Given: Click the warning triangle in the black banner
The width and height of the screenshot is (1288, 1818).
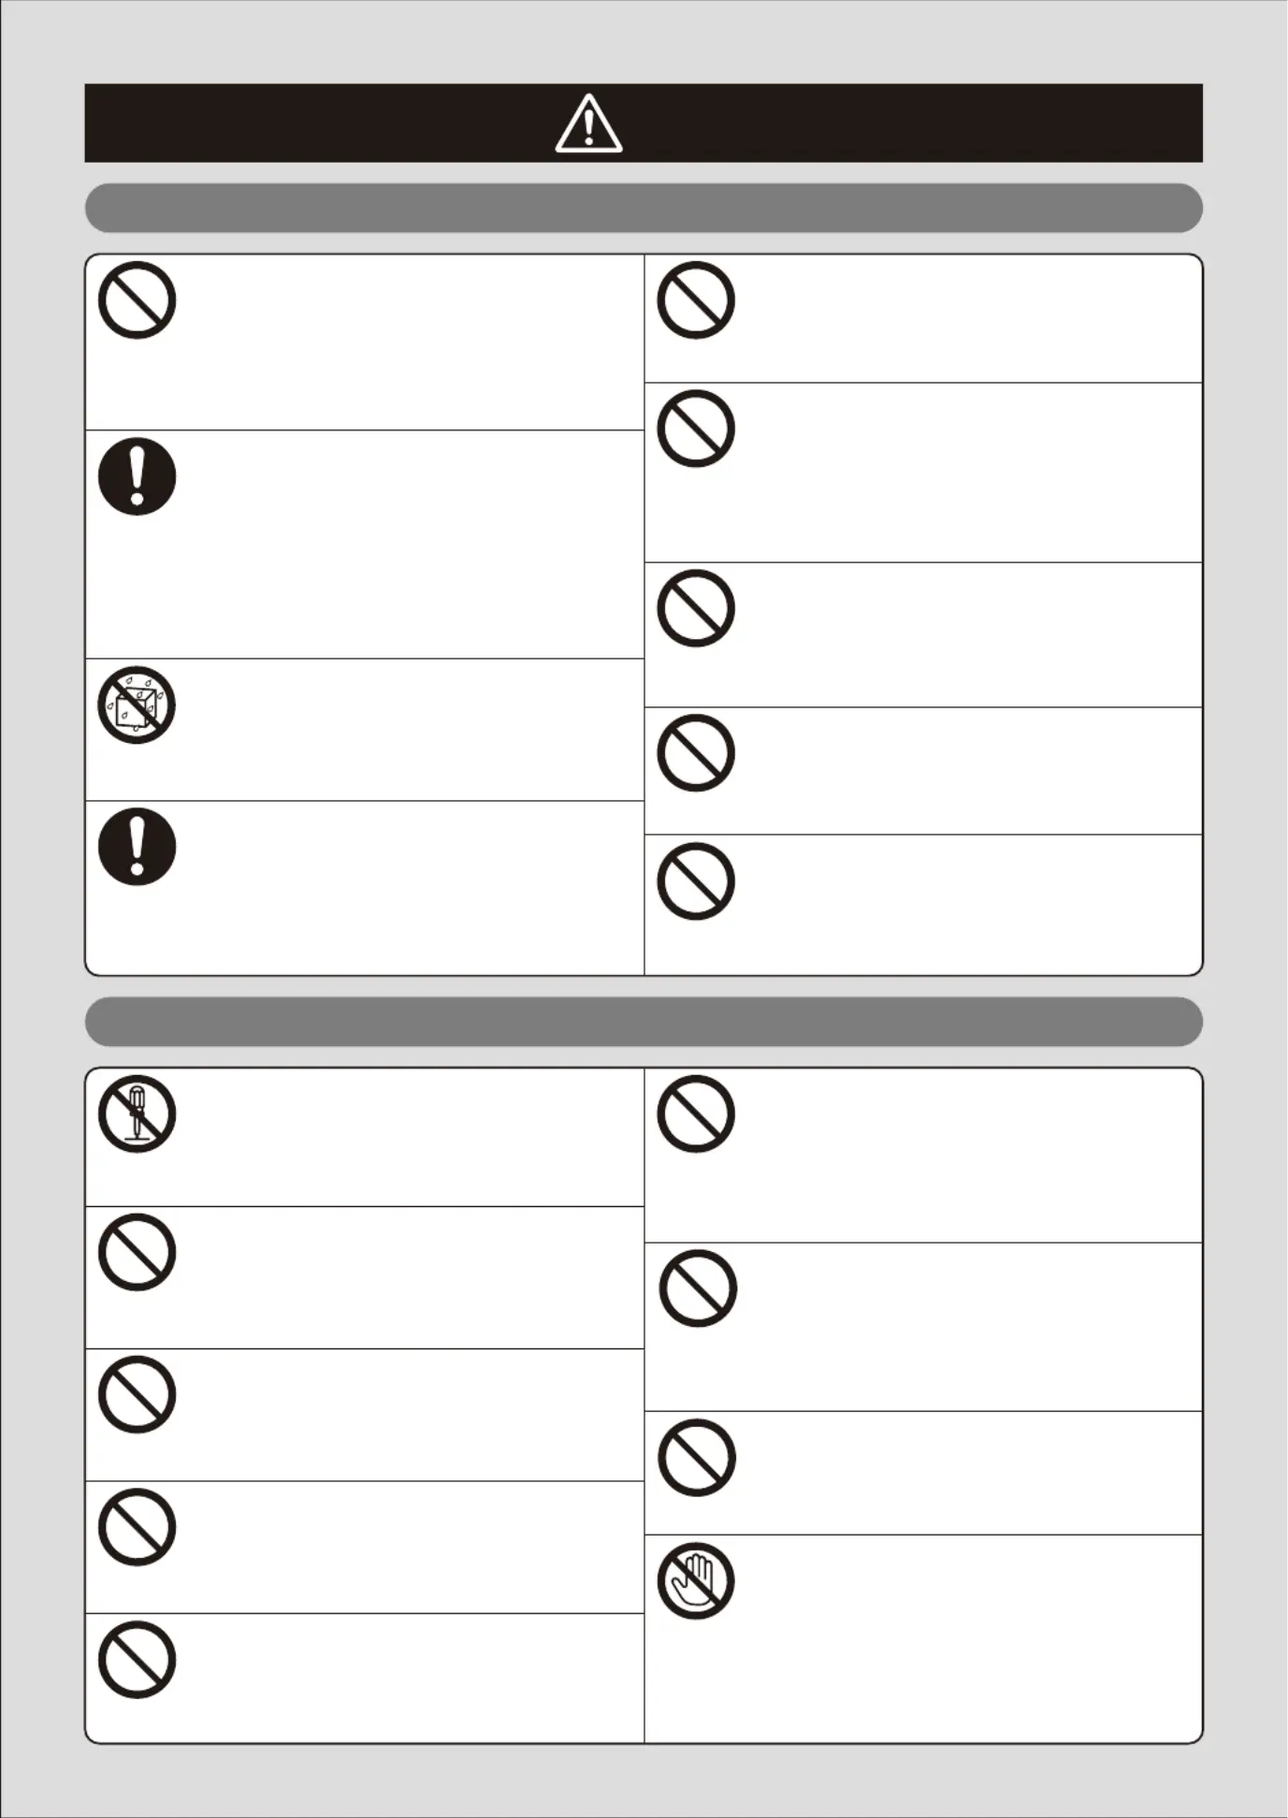Looking at the screenshot, I should click(x=588, y=124).
